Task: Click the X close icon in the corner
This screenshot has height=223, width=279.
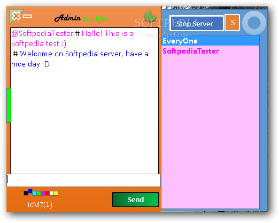Action: (16, 16)
